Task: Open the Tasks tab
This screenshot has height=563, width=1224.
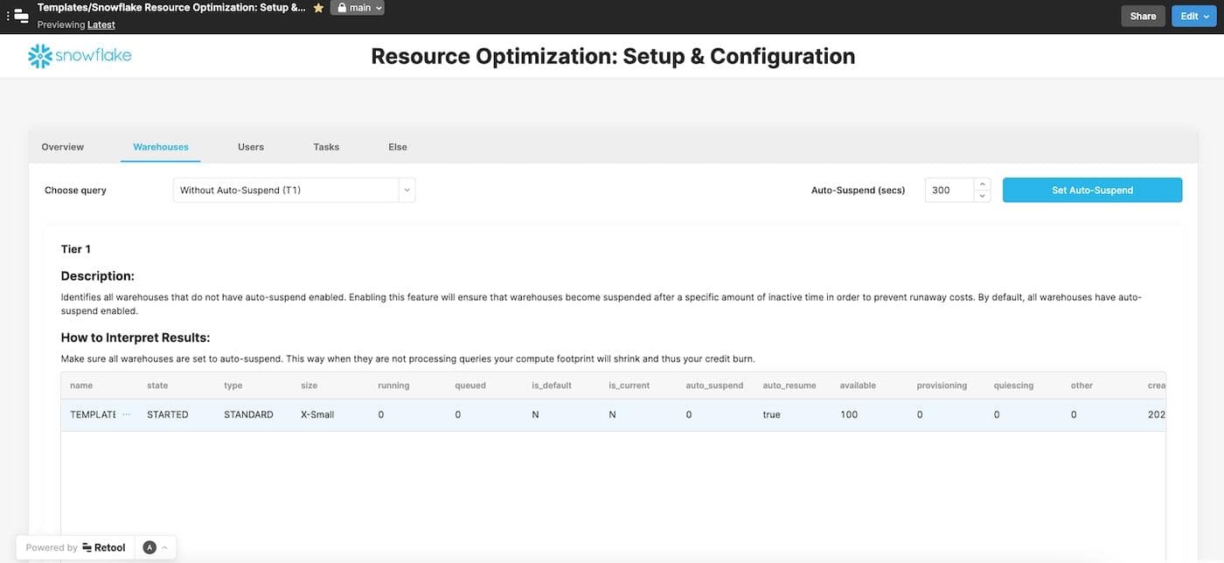Action: click(x=325, y=146)
